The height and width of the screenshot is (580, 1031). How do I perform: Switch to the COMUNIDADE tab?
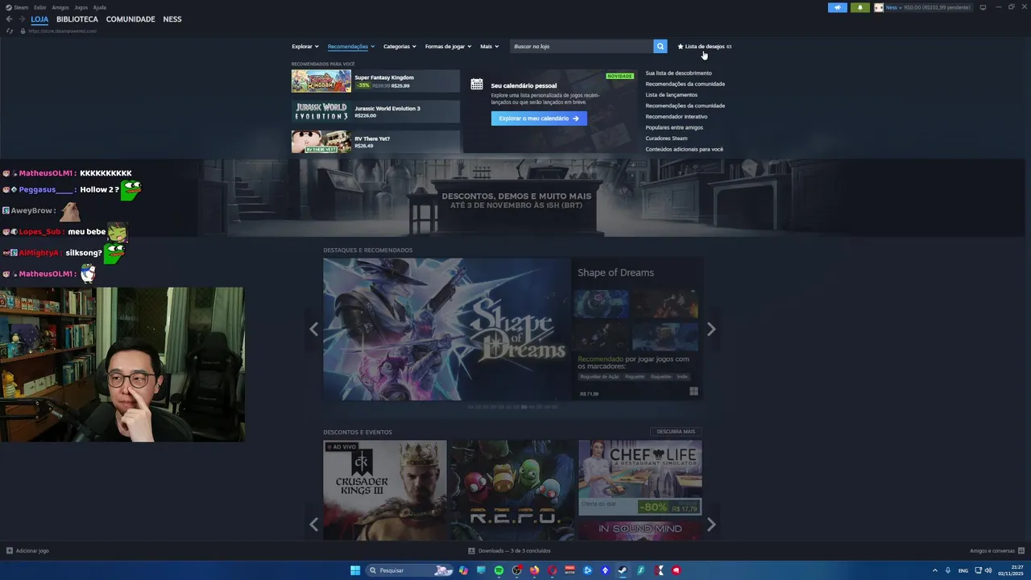click(130, 19)
